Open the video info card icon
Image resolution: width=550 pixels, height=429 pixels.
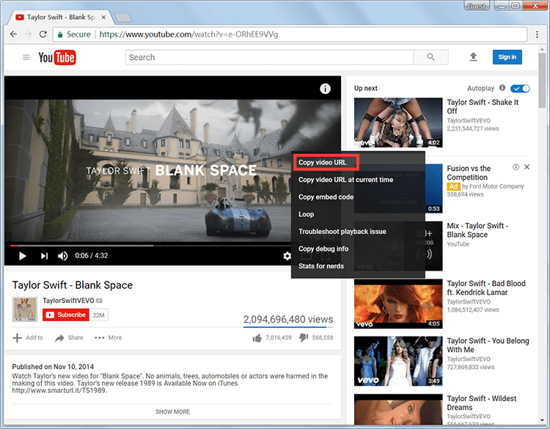point(325,89)
